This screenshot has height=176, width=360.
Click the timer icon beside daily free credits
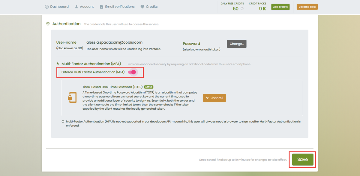pos(242,9)
